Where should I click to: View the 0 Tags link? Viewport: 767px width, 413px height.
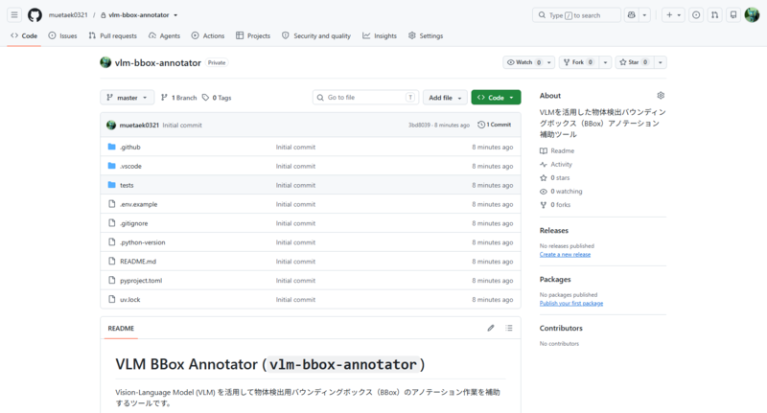[x=217, y=98]
